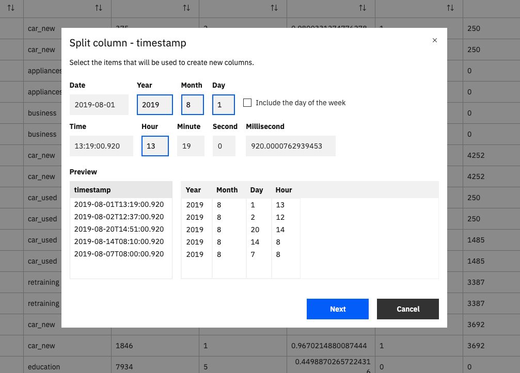
Task: Toggle the Month 8 item
Action: tap(192, 105)
